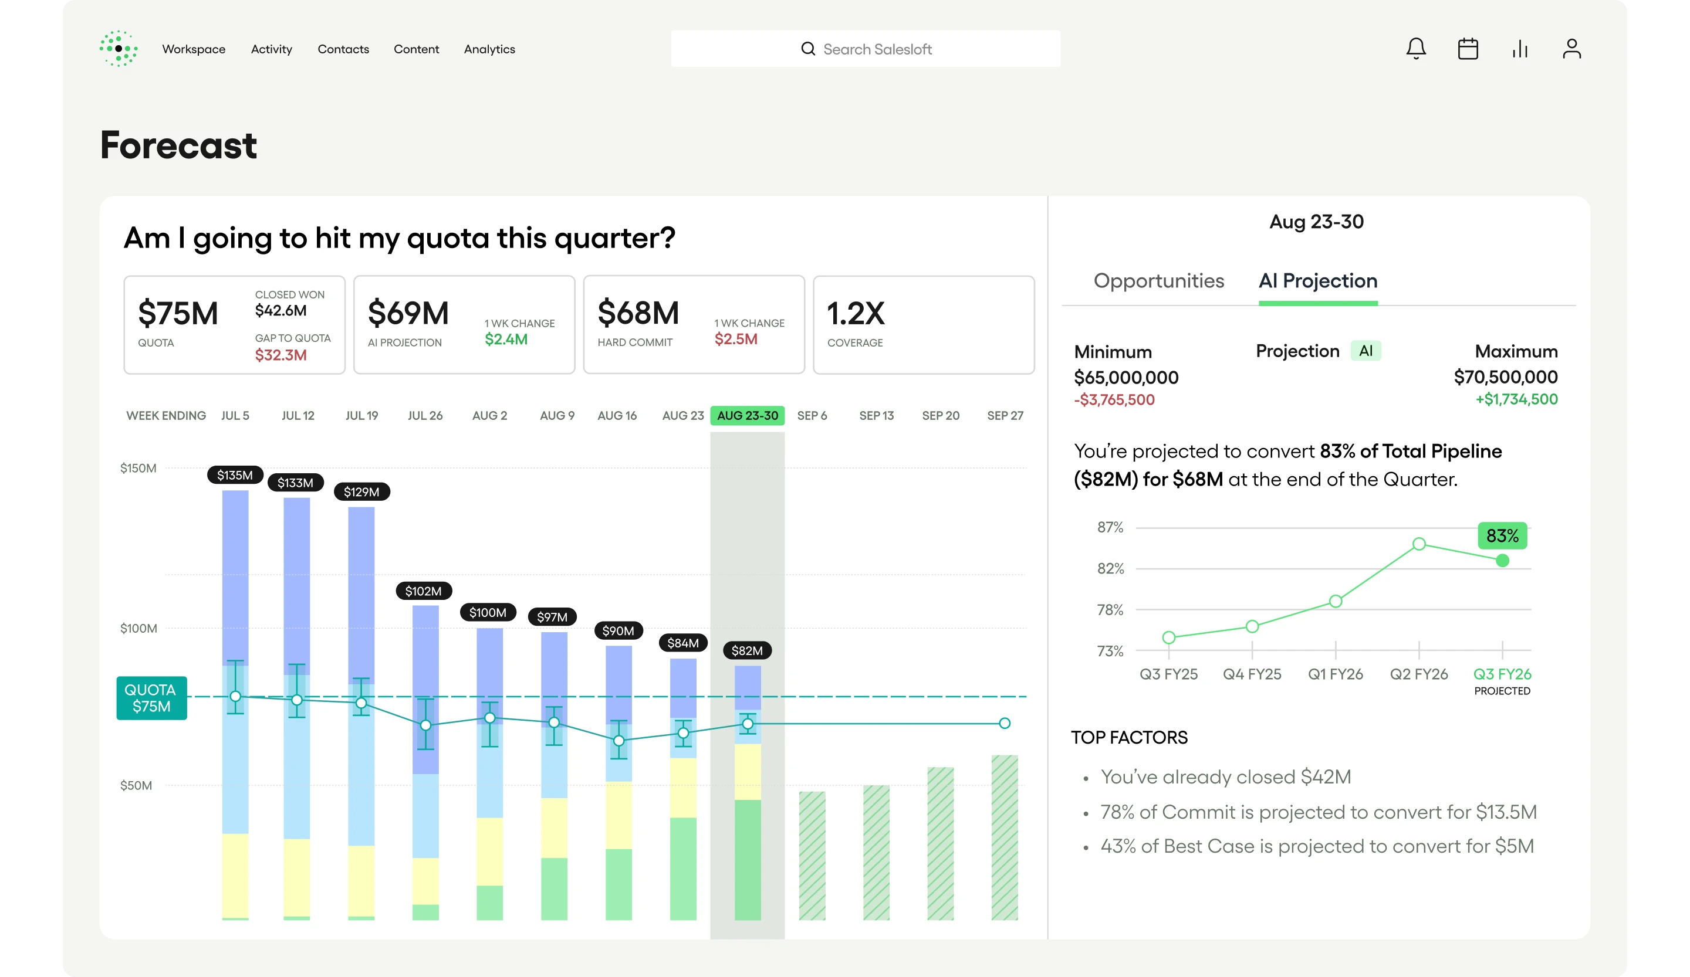Click Gap to Quota value $32.3M
The width and height of the screenshot is (1690, 977).
(x=280, y=355)
